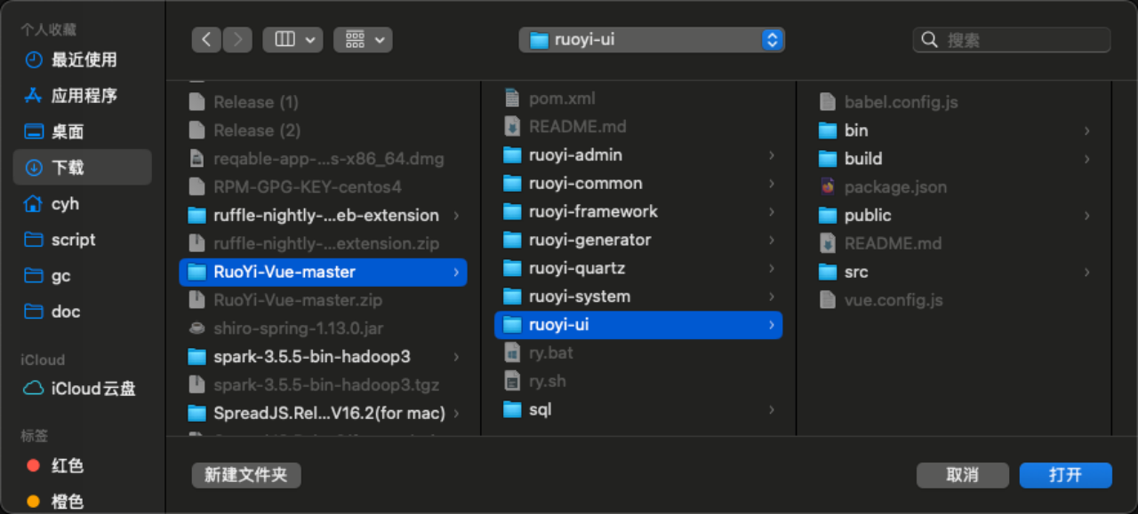This screenshot has width=1138, height=514.
Task: Click the 新建文件夹 button
Action: (x=246, y=475)
